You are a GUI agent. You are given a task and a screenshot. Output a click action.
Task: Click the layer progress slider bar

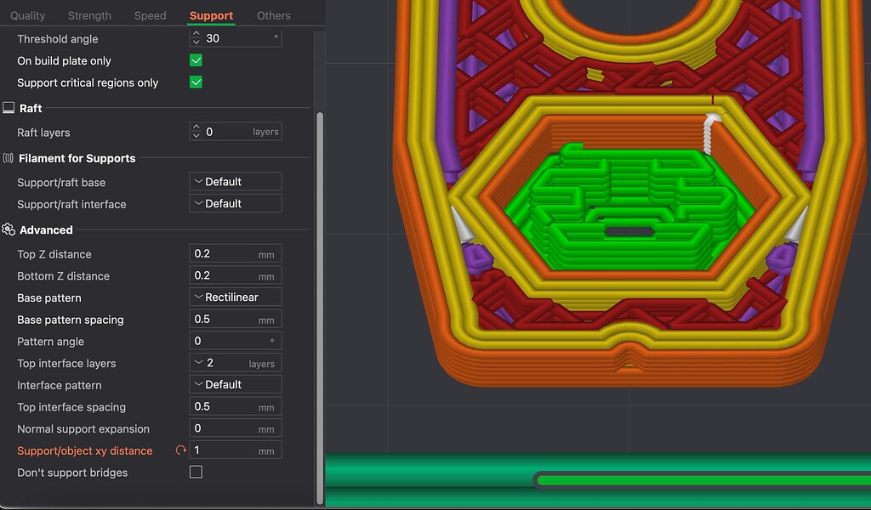[702, 480]
